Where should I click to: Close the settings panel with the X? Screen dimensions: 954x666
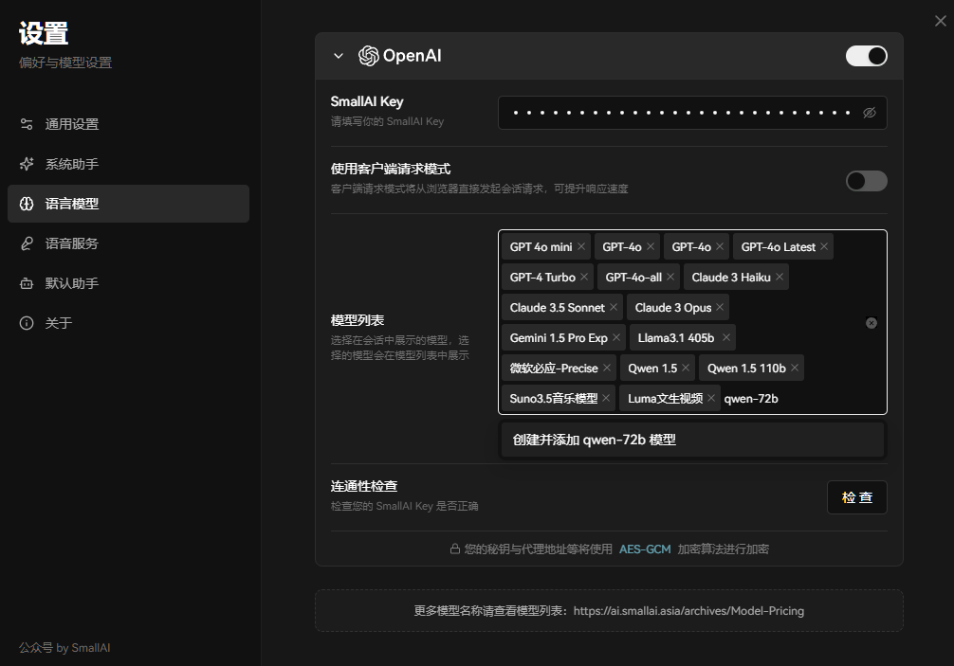[x=940, y=21]
